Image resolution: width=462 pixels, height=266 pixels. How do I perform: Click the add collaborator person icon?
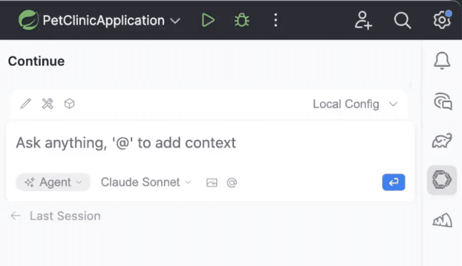(x=363, y=20)
